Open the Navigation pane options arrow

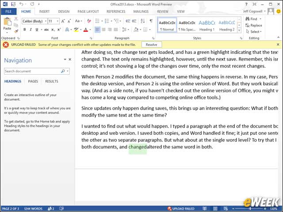tap(65, 59)
